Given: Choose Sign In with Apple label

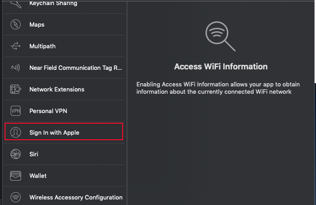Looking at the screenshot, I should click(x=54, y=132).
